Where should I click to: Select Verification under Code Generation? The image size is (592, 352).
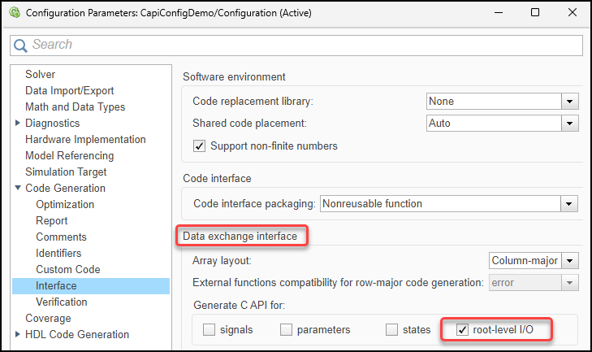(62, 302)
